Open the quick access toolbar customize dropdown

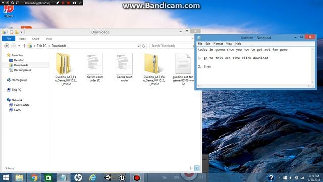tap(21, 32)
